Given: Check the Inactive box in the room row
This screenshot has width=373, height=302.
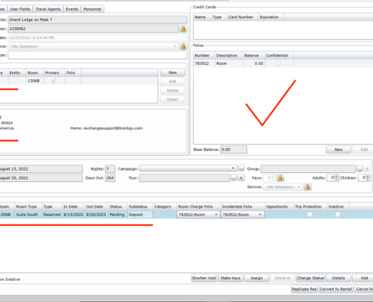Looking at the screenshot, I should click(338, 214).
